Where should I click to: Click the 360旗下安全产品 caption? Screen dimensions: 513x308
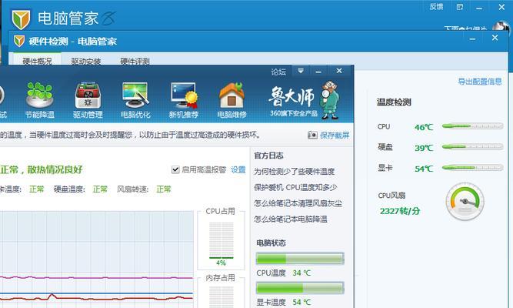point(294,113)
